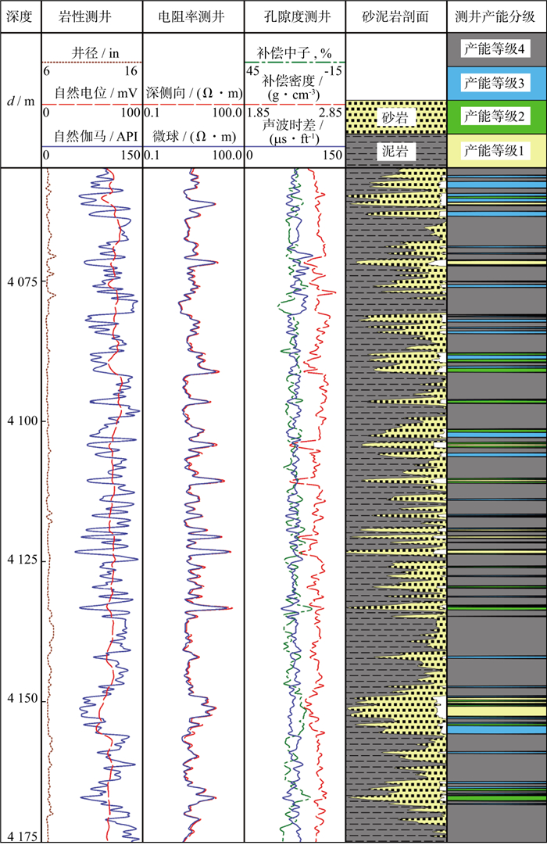
Task: Click the 孔隙度测井 column header
Action: [295, 16]
